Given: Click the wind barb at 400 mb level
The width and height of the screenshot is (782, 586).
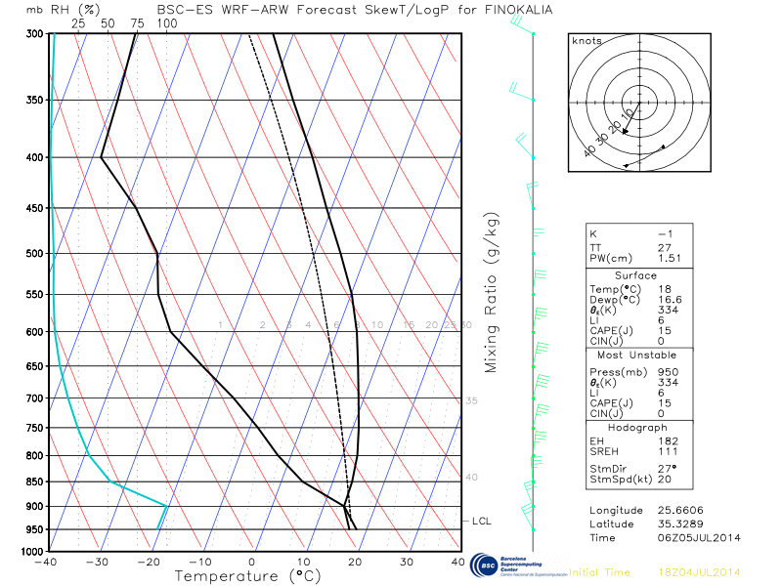Looking at the screenshot, I should (x=525, y=148).
